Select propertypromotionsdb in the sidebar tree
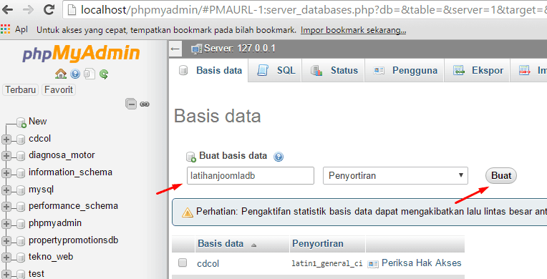 tap(73, 240)
